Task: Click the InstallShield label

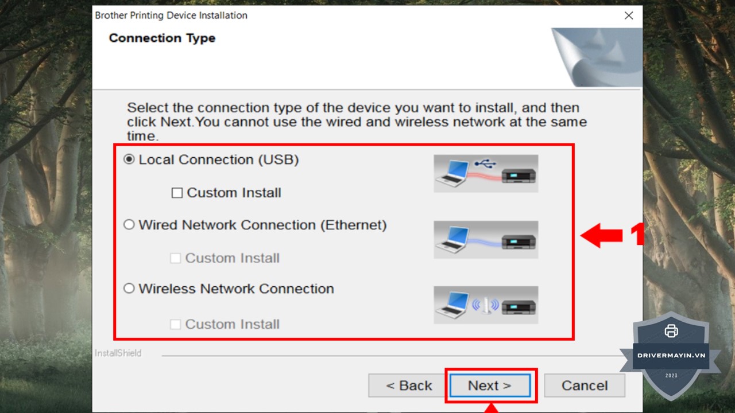Action: point(118,353)
